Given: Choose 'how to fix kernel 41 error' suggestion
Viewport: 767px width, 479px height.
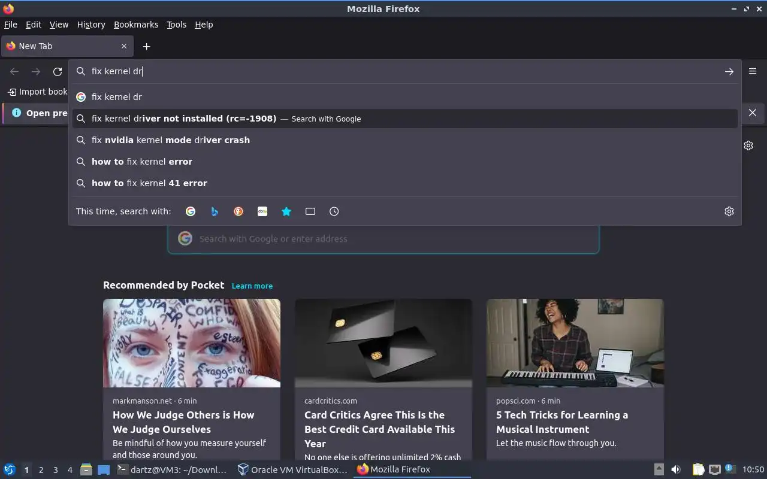Looking at the screenshot, I should (405, 183).
